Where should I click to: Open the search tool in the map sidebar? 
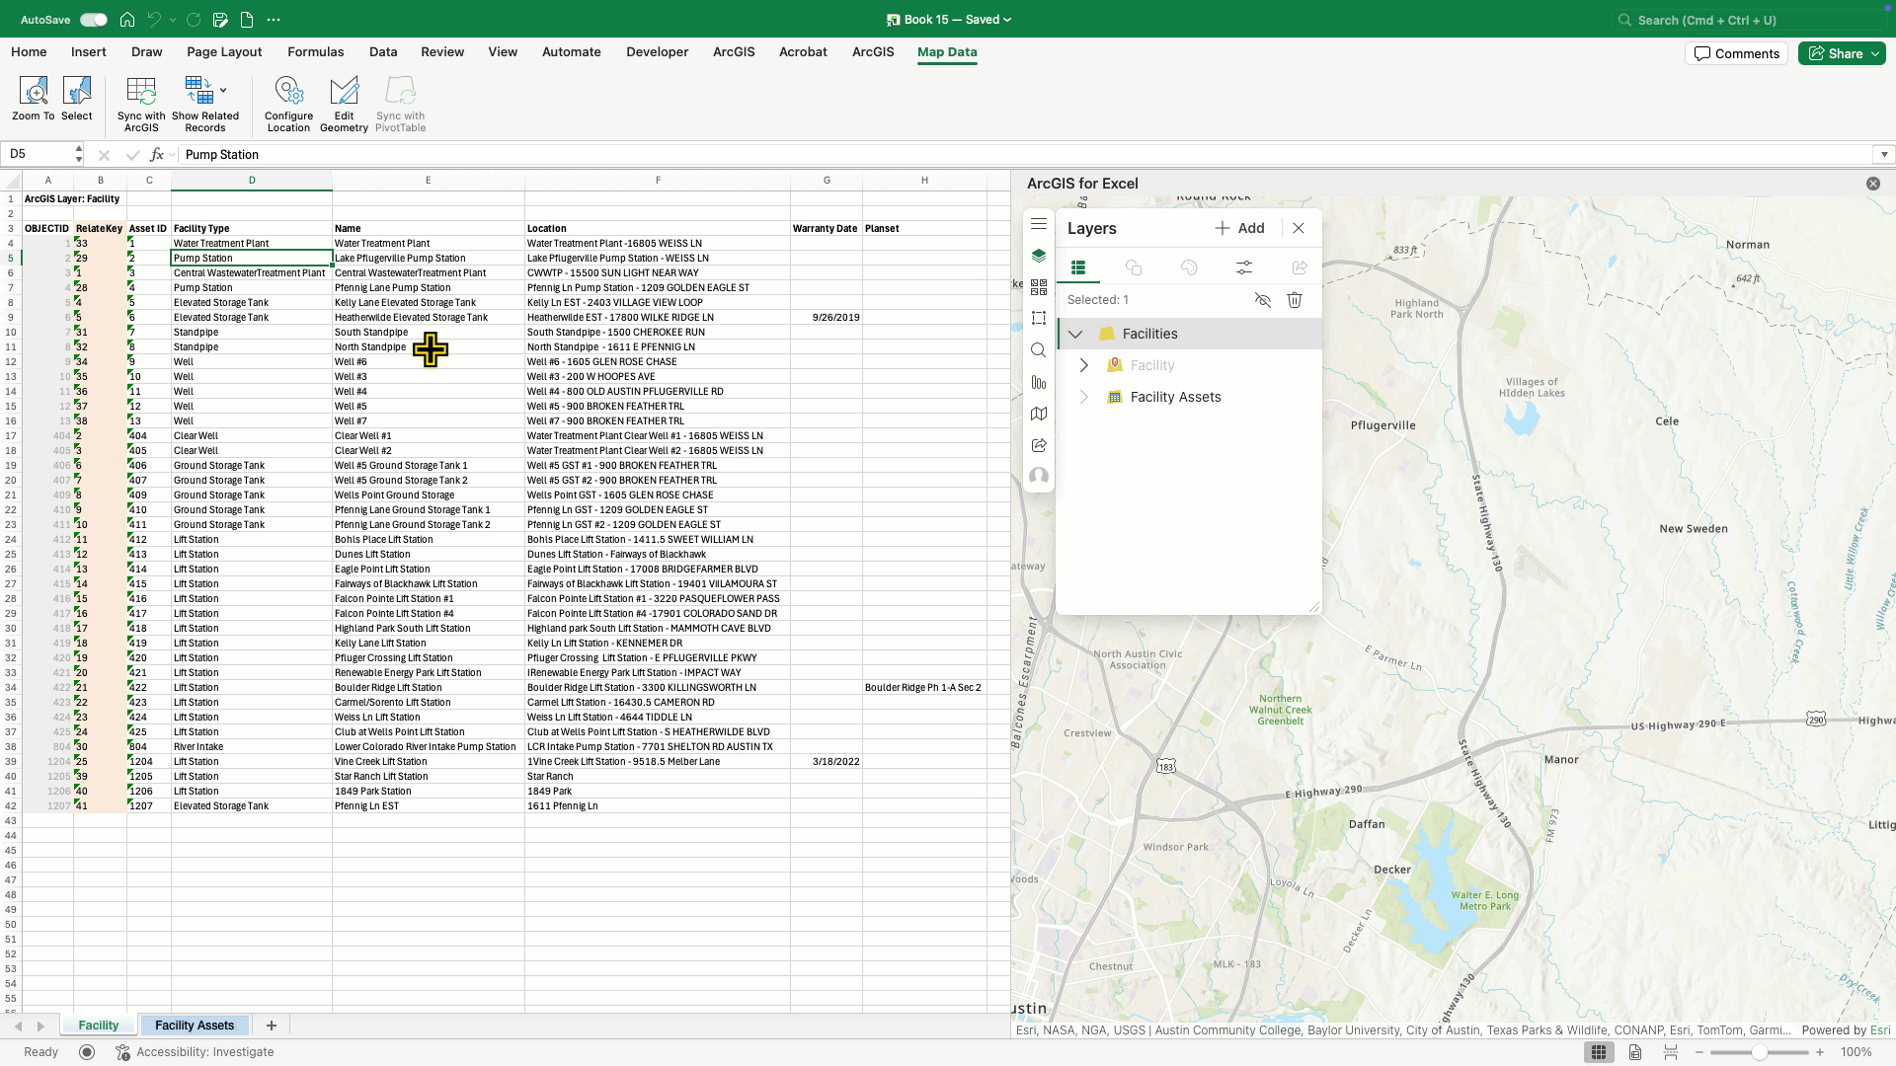(1039, 350)
